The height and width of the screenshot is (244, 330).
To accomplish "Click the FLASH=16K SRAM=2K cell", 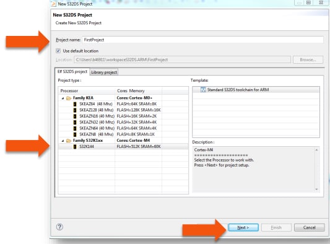I will point(137,116).
